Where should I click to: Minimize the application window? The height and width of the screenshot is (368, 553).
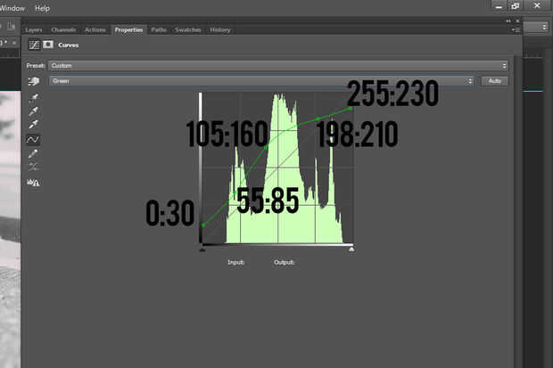click(499, 5)
